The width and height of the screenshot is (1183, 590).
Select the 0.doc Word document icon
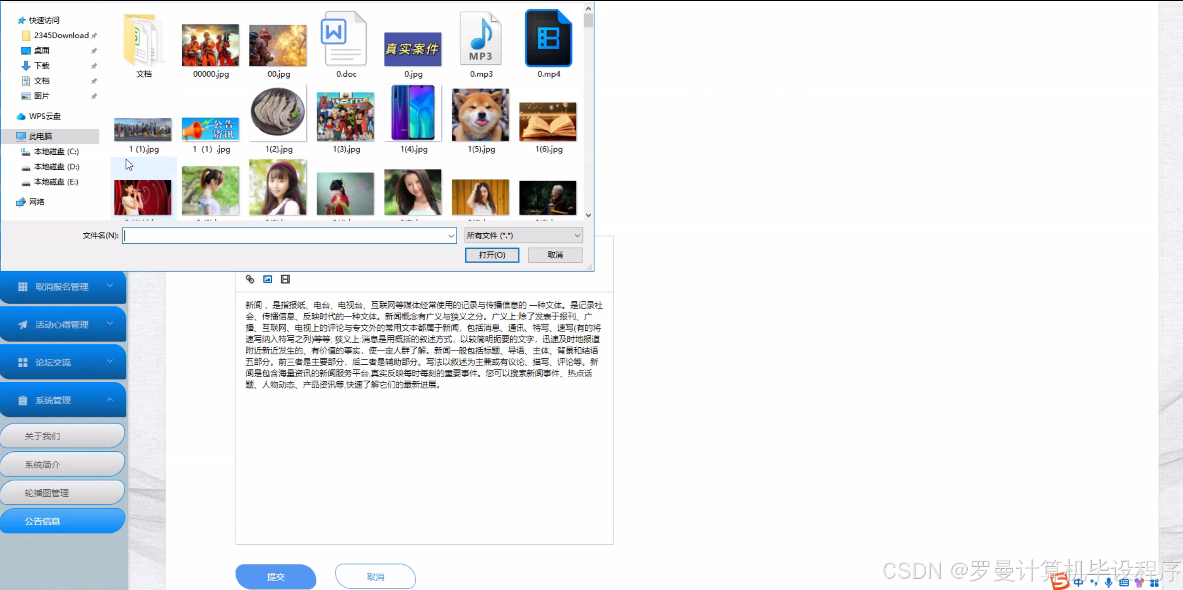(x=344, y=39)
